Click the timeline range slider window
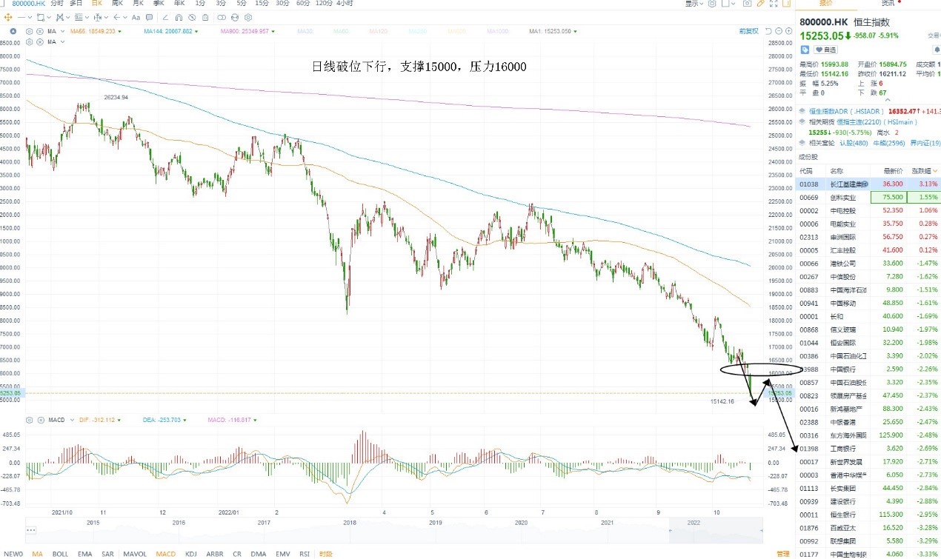 pos(716,530)
